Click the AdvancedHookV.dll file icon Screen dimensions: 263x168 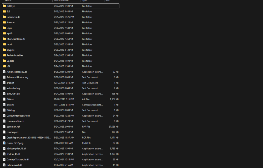pos(4,72)
